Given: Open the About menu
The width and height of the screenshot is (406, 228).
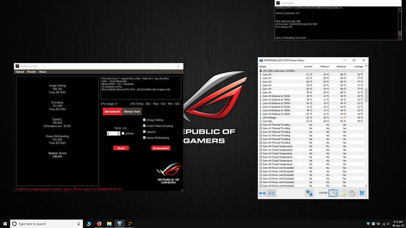Looking at the screenshot, I should point(43,72).
